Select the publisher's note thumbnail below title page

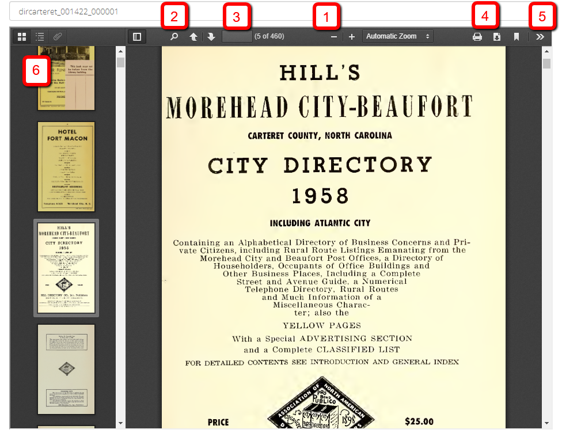(66, 369)
